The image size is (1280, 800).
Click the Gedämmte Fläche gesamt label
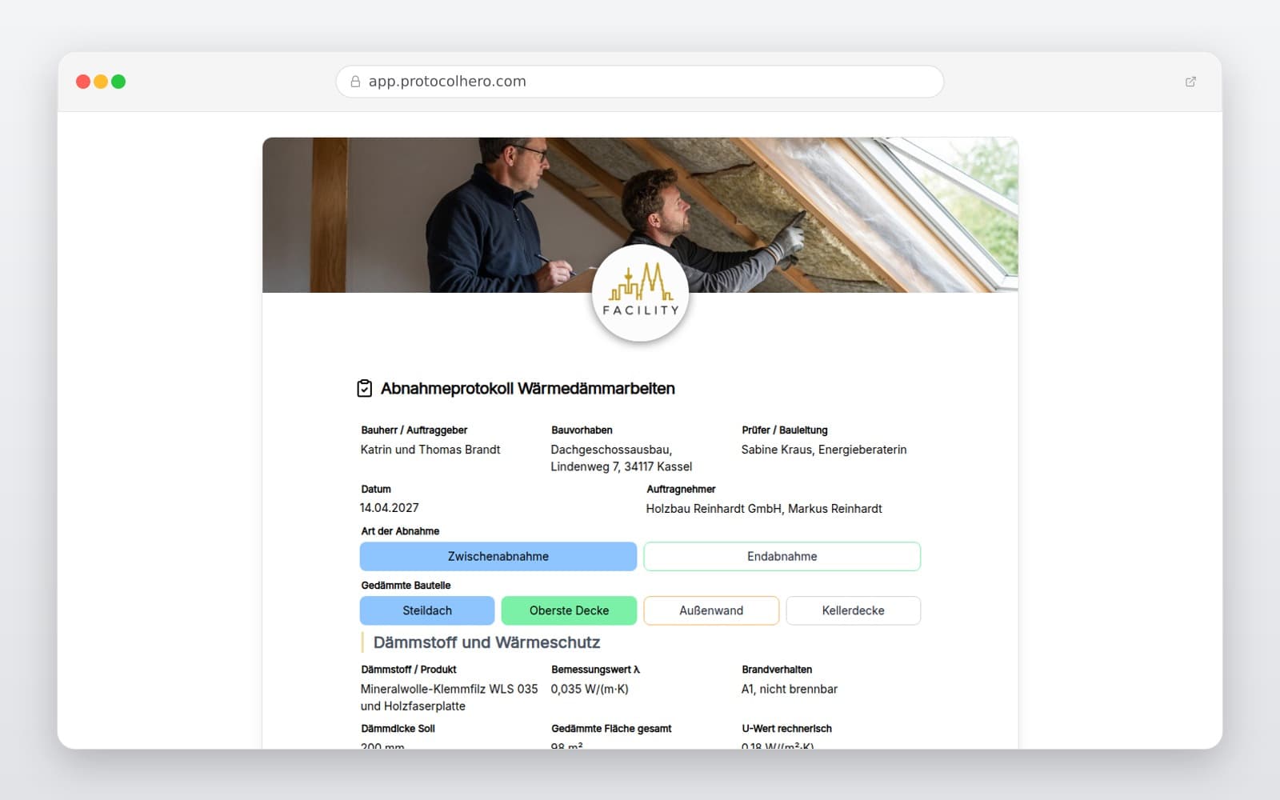click(611, 729)
